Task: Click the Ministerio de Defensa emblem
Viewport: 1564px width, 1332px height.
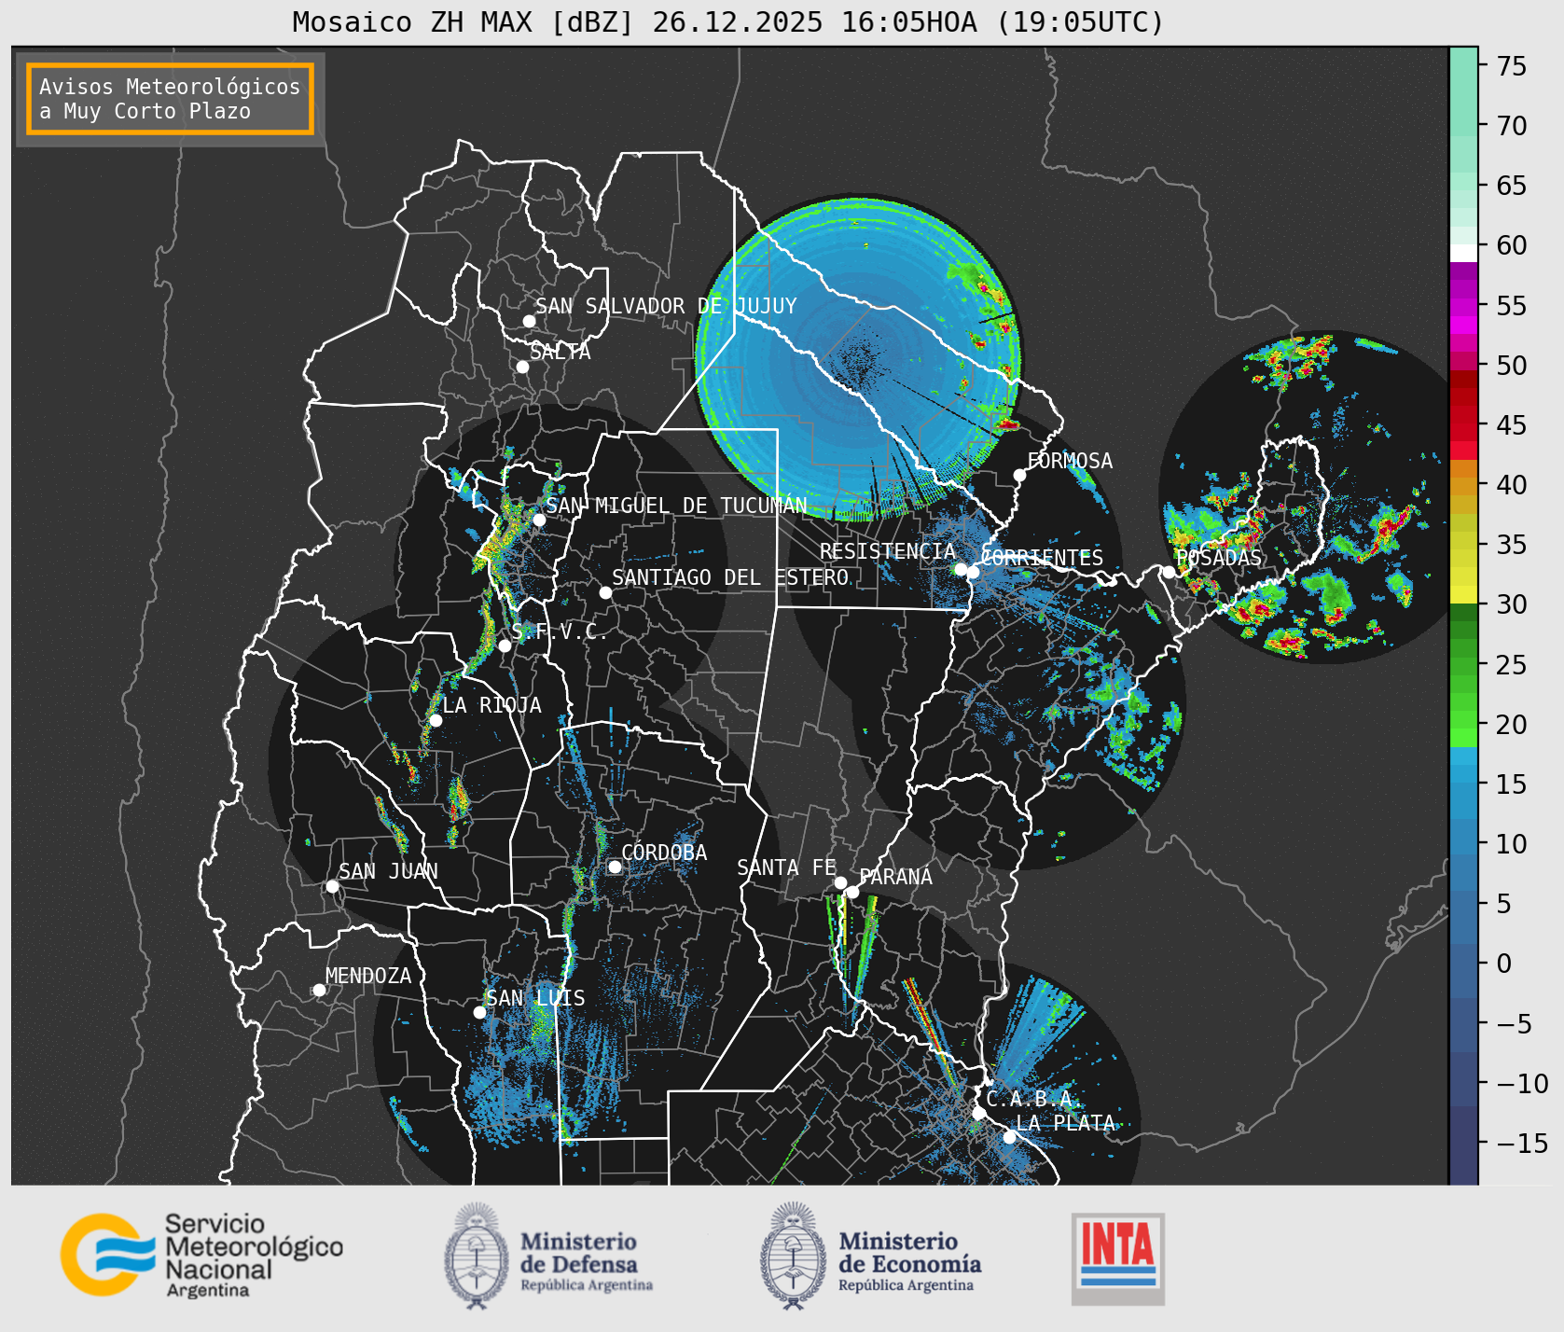Action: click(478, 1256)
